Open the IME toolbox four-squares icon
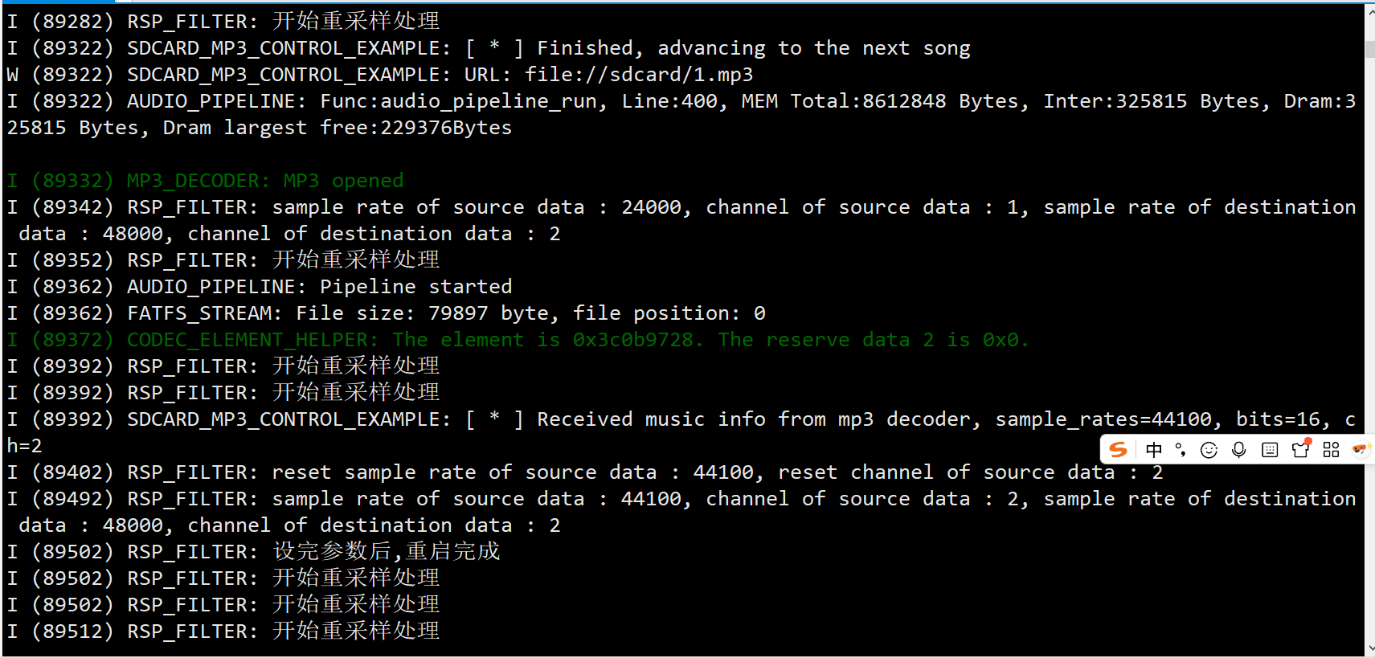 point(1331,450)
